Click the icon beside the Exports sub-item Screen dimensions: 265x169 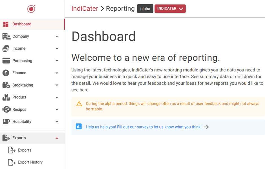point(12,150)
